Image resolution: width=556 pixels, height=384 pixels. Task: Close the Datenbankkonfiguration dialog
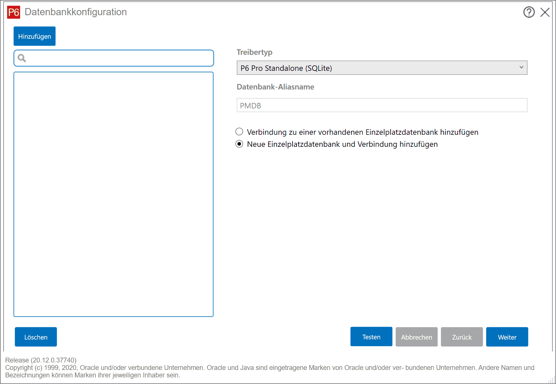coord(545,12)
